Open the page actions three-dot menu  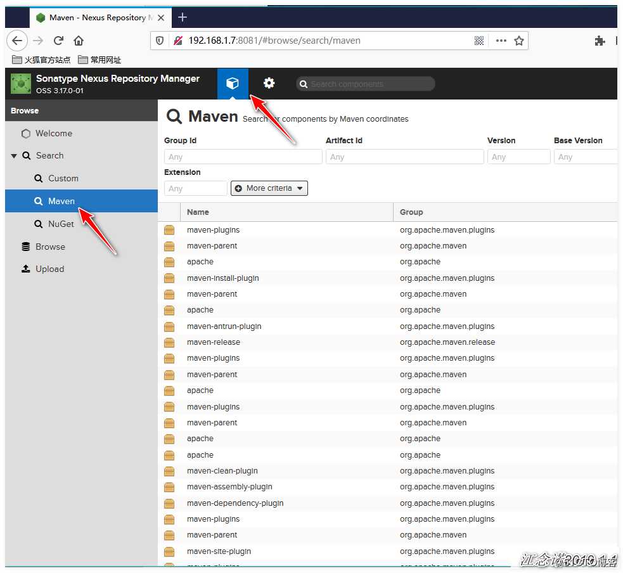tap(501, 41)
